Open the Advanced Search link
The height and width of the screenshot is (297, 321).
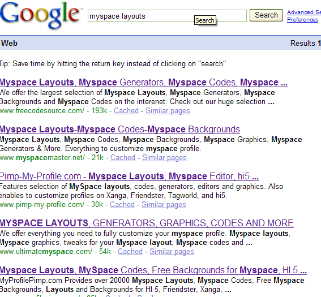coord(304,12)
